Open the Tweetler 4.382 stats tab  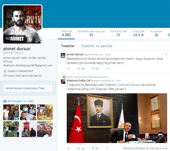66,33
